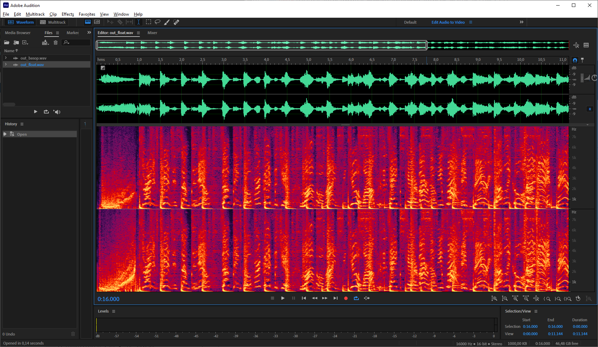Open the Effects menu
The width and height of the screenshot is (598, 347).
(68, 14)
